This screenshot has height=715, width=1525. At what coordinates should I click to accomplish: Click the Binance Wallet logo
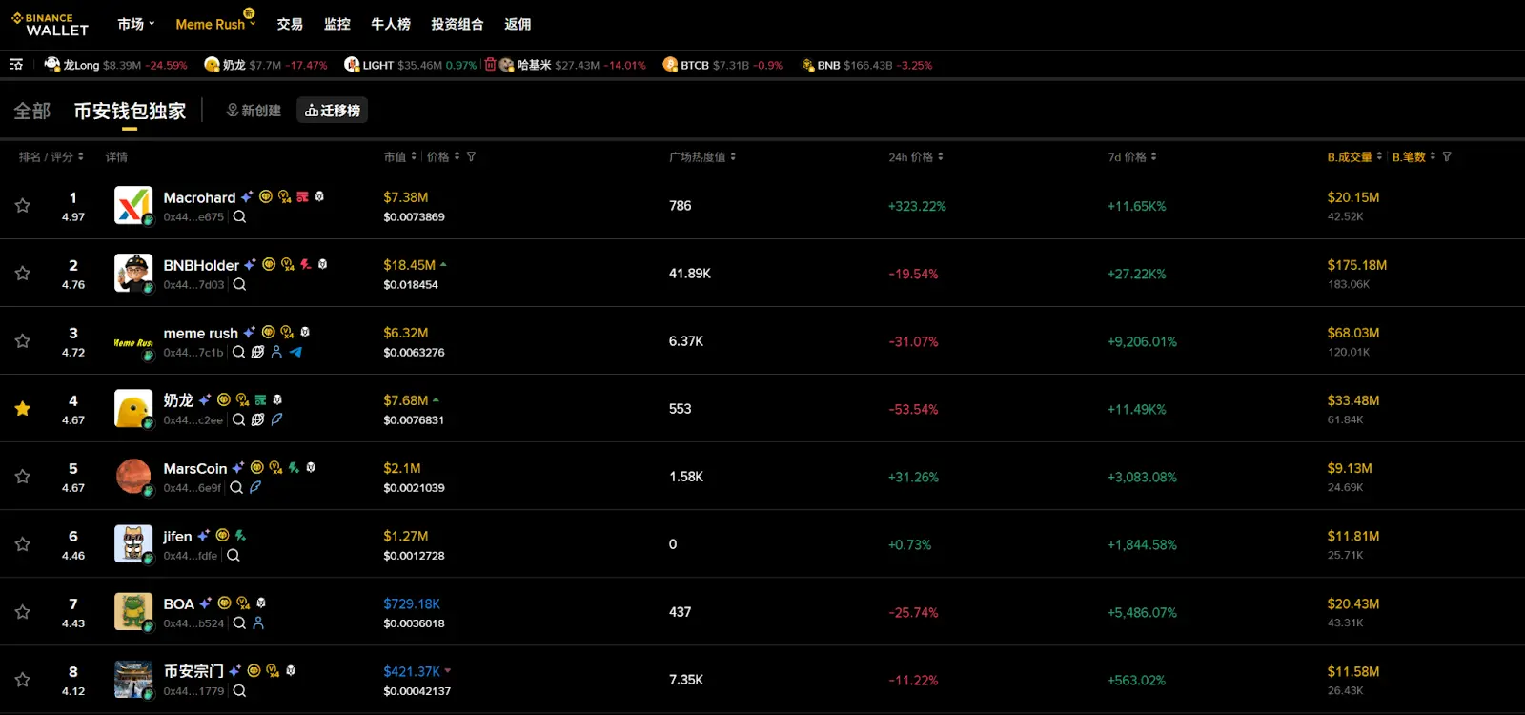coord(50,24)
